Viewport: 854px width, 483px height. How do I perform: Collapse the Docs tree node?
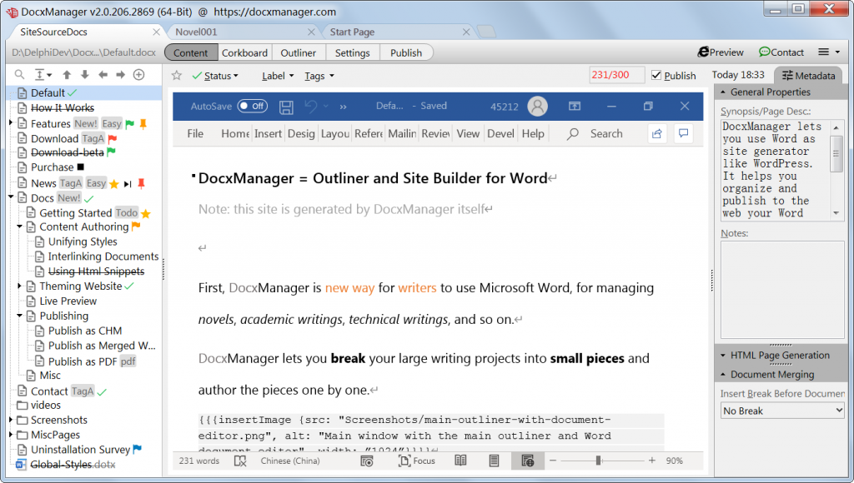click(x=10, y=197)
